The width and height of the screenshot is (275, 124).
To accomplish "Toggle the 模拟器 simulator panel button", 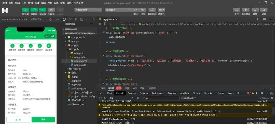I will [25, 10].
